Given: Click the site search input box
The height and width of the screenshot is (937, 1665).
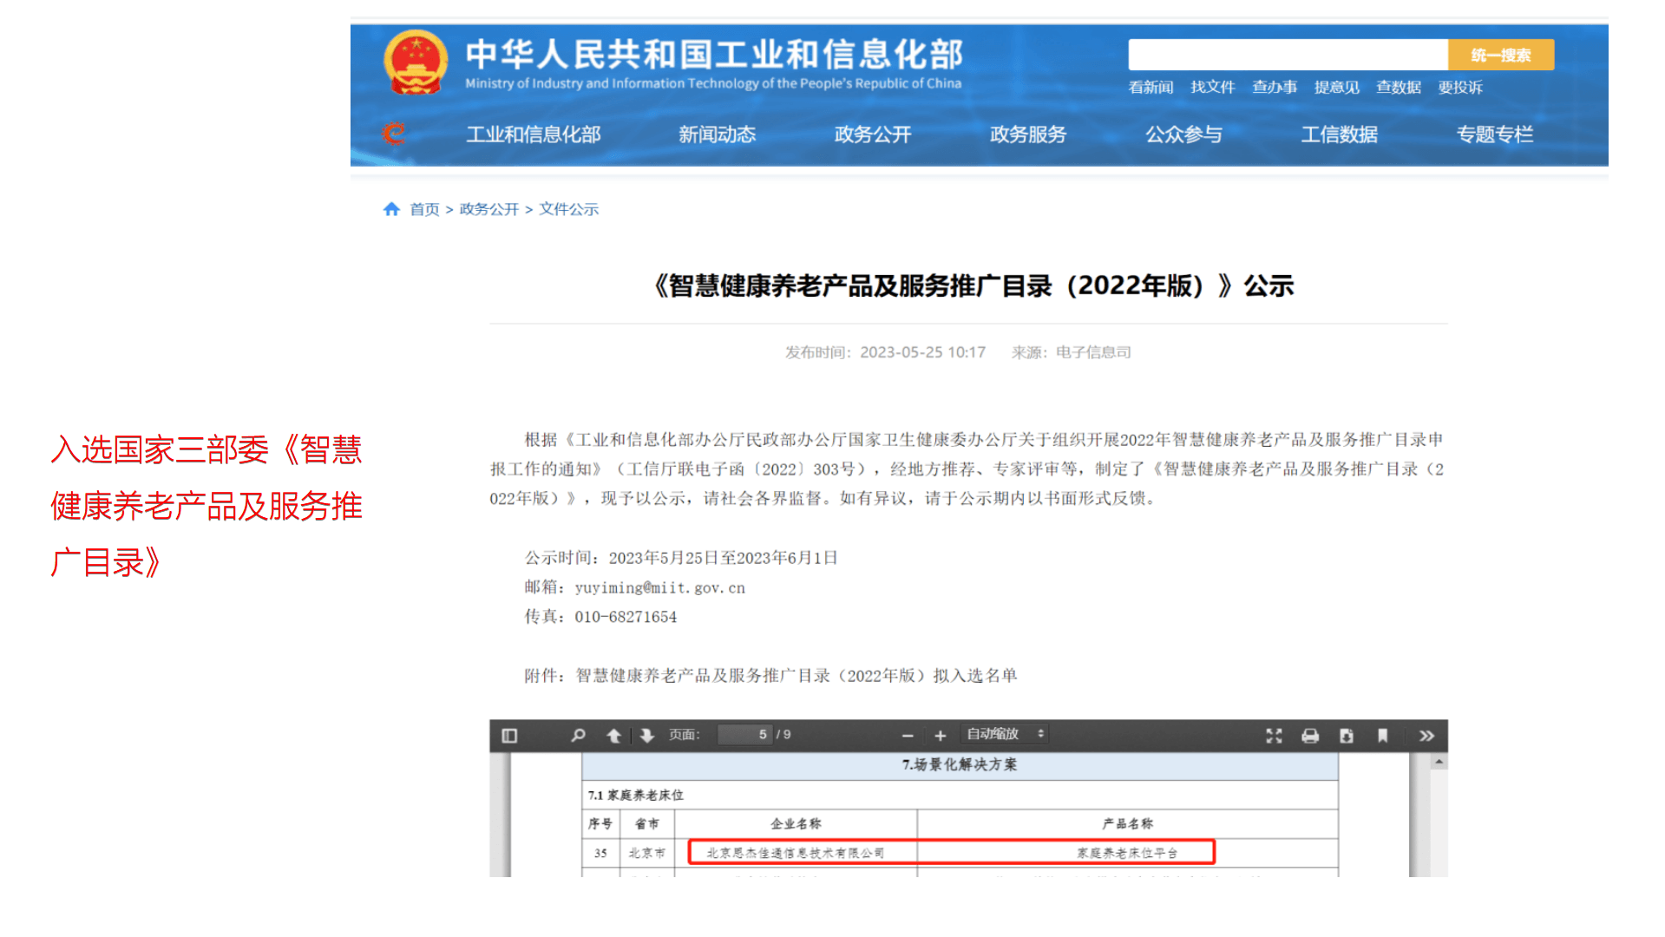Looking at the screenshot, I should pyautogui.click(x=1288, y=55).
